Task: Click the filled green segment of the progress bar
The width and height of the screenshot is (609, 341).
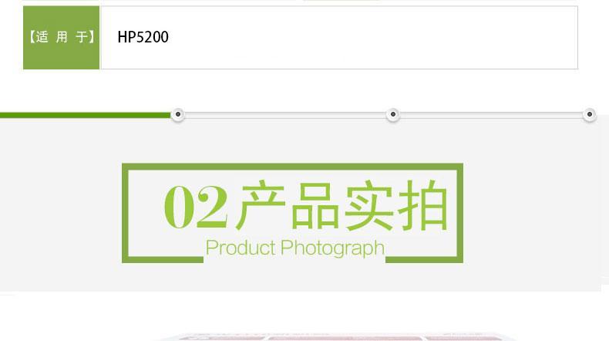Action: click(x=86, y=115)
